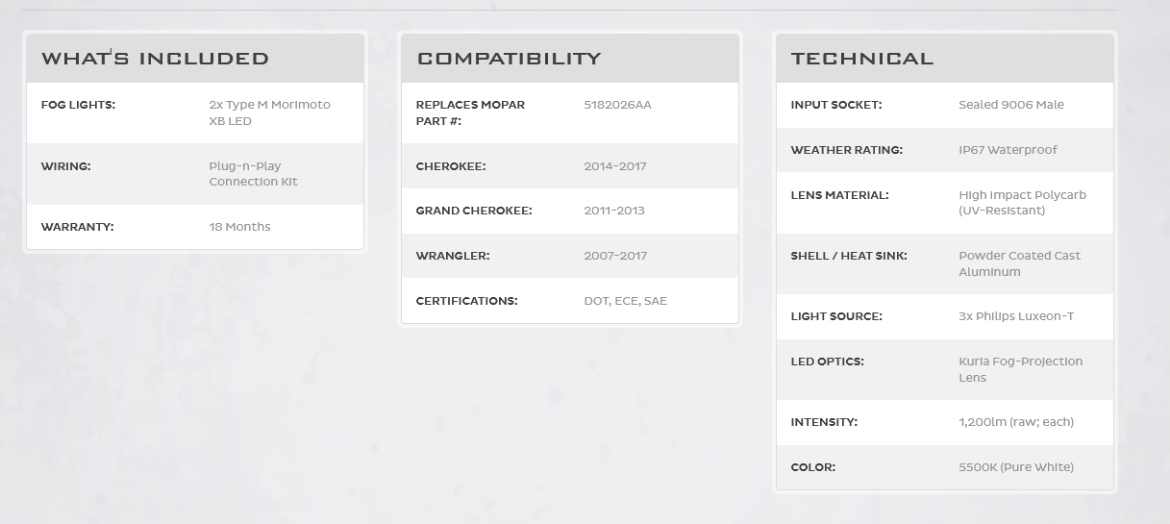Click the DOT, ECE, SAE certifications
The height and width of the screenshot is (524, 1170).
coord(625,301)
